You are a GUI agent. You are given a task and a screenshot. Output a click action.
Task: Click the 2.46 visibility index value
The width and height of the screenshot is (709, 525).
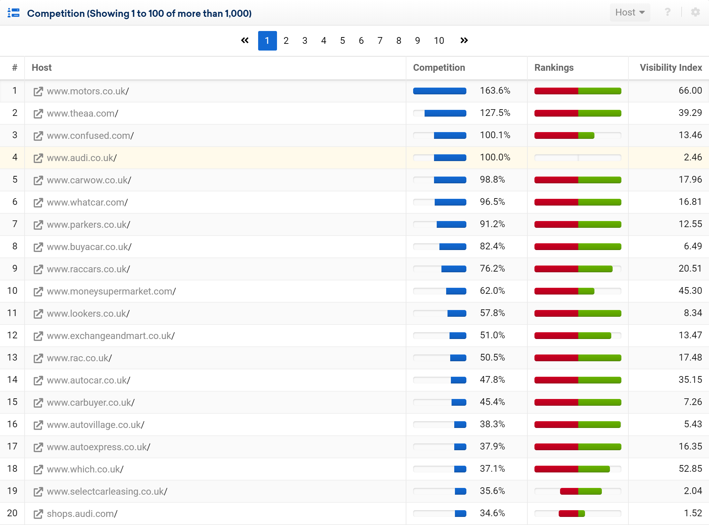pyautogui.click(x=693, y=157)
